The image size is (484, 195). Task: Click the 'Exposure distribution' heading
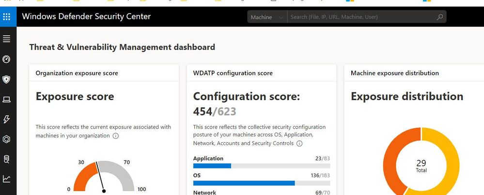407,96
